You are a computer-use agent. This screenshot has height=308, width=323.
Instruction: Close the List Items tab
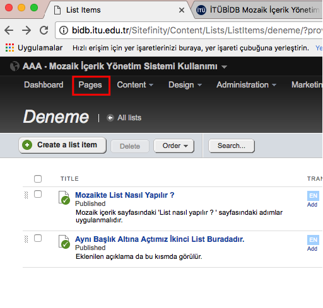[x=182, y=10]
